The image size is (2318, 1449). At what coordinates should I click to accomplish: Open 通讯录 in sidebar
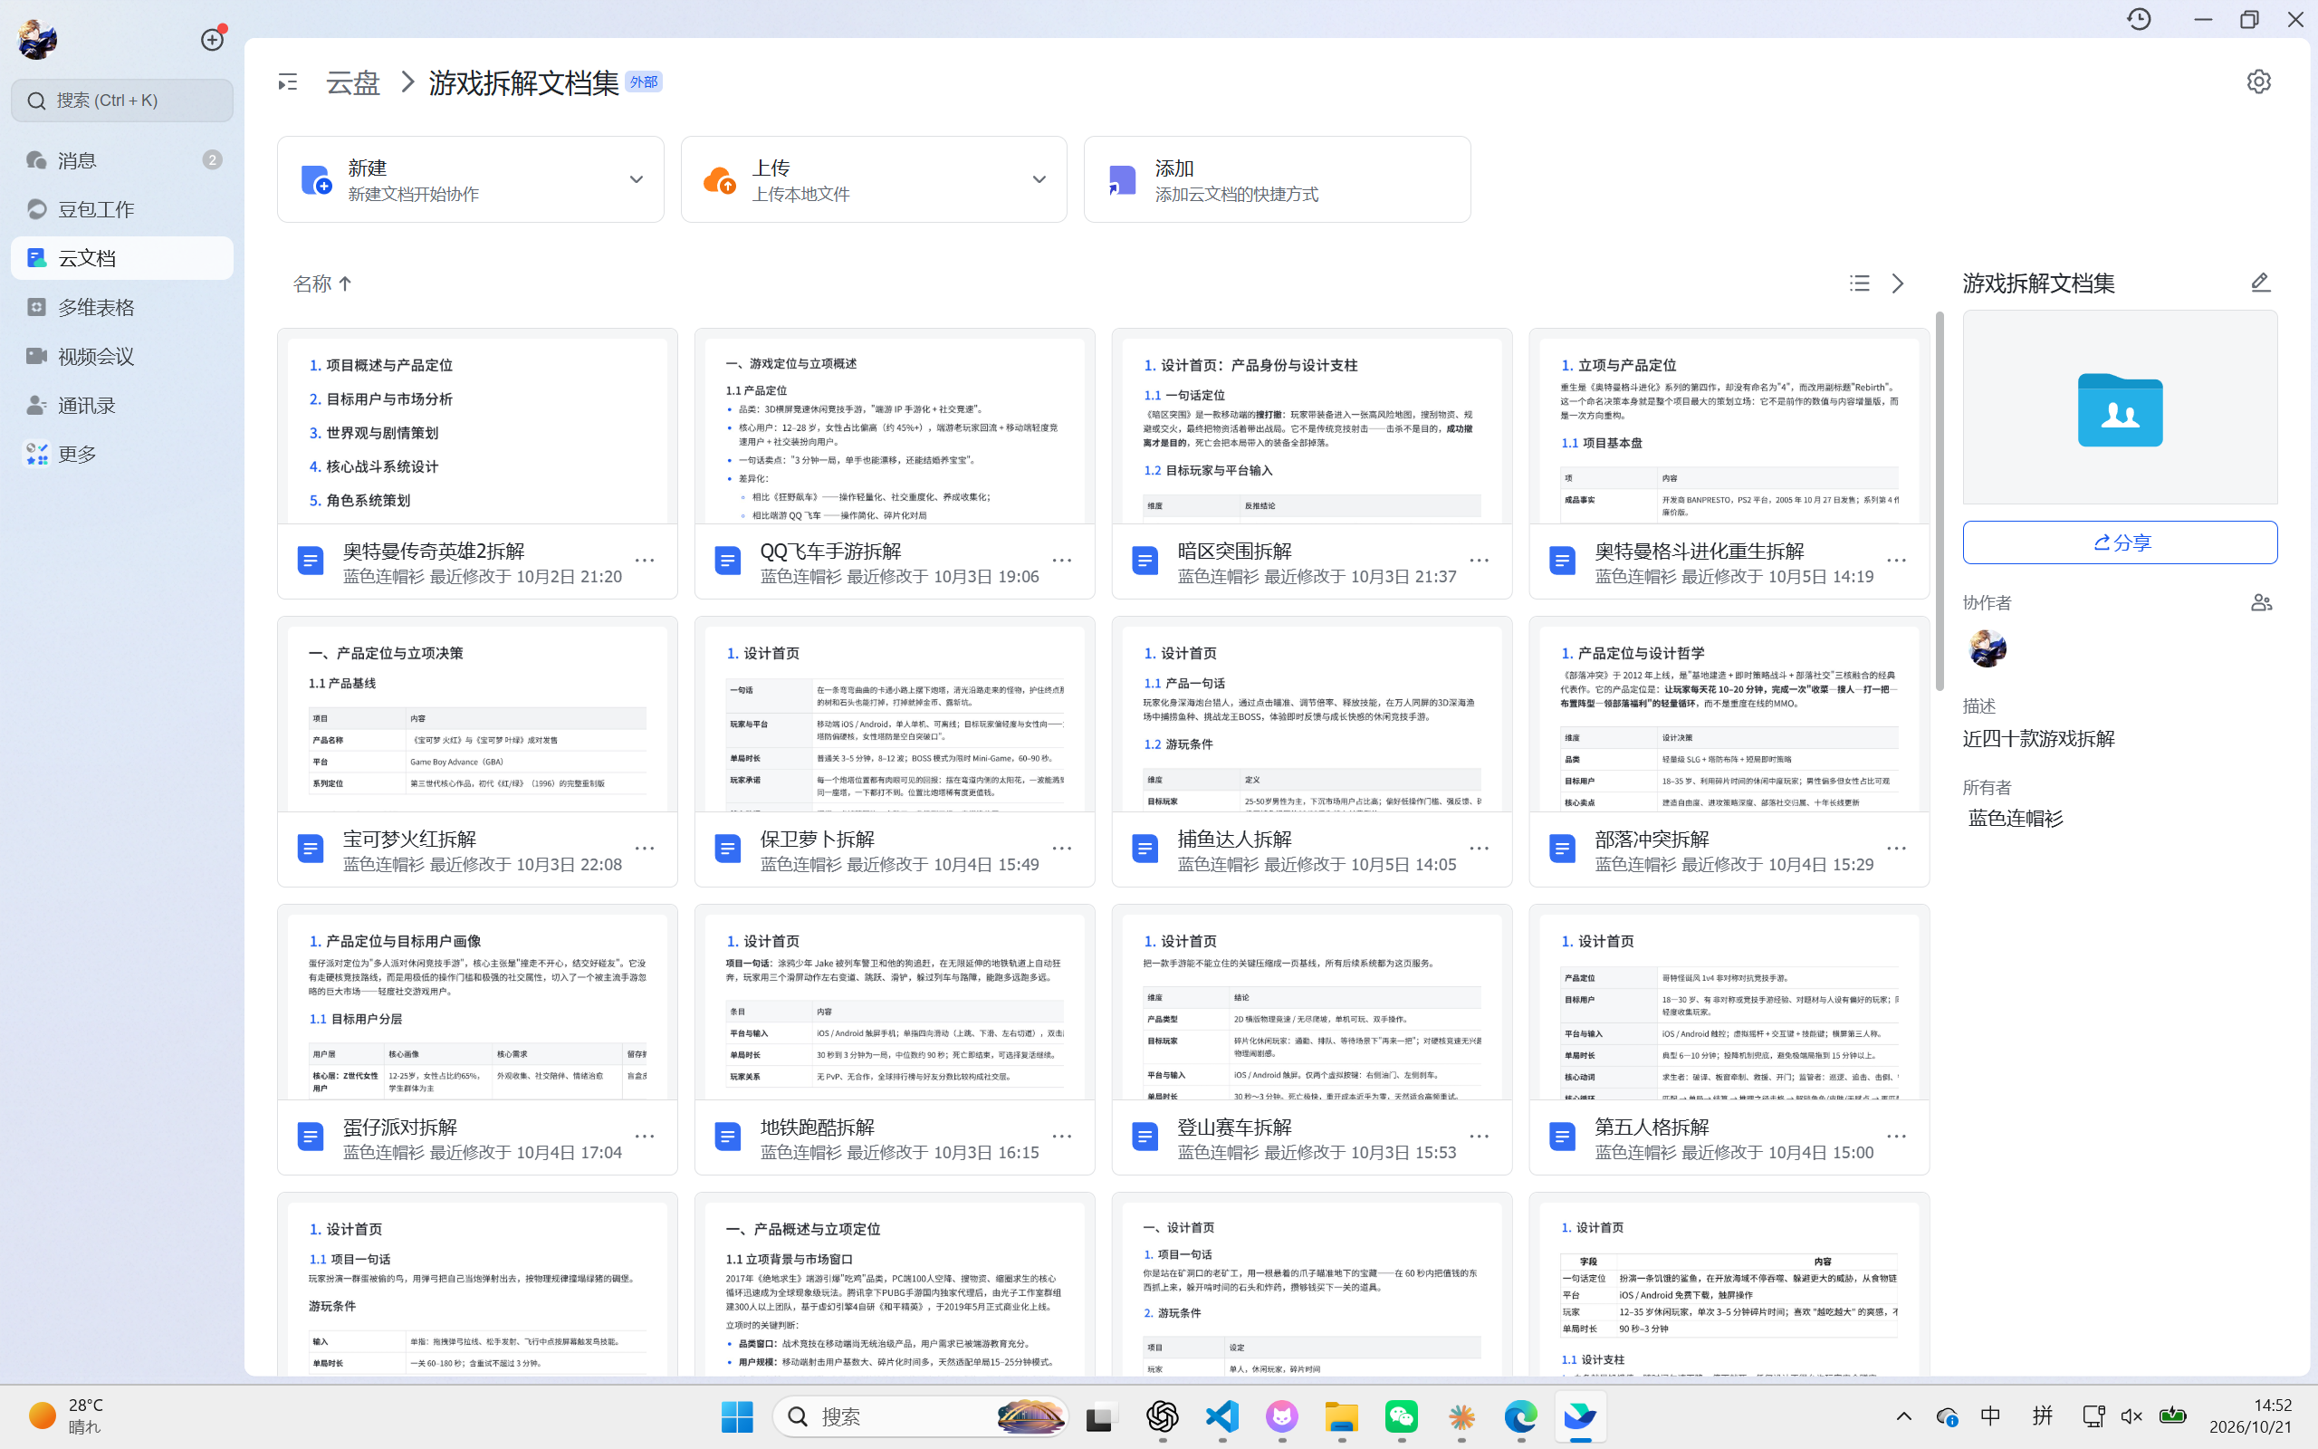[x=121, y=406]
